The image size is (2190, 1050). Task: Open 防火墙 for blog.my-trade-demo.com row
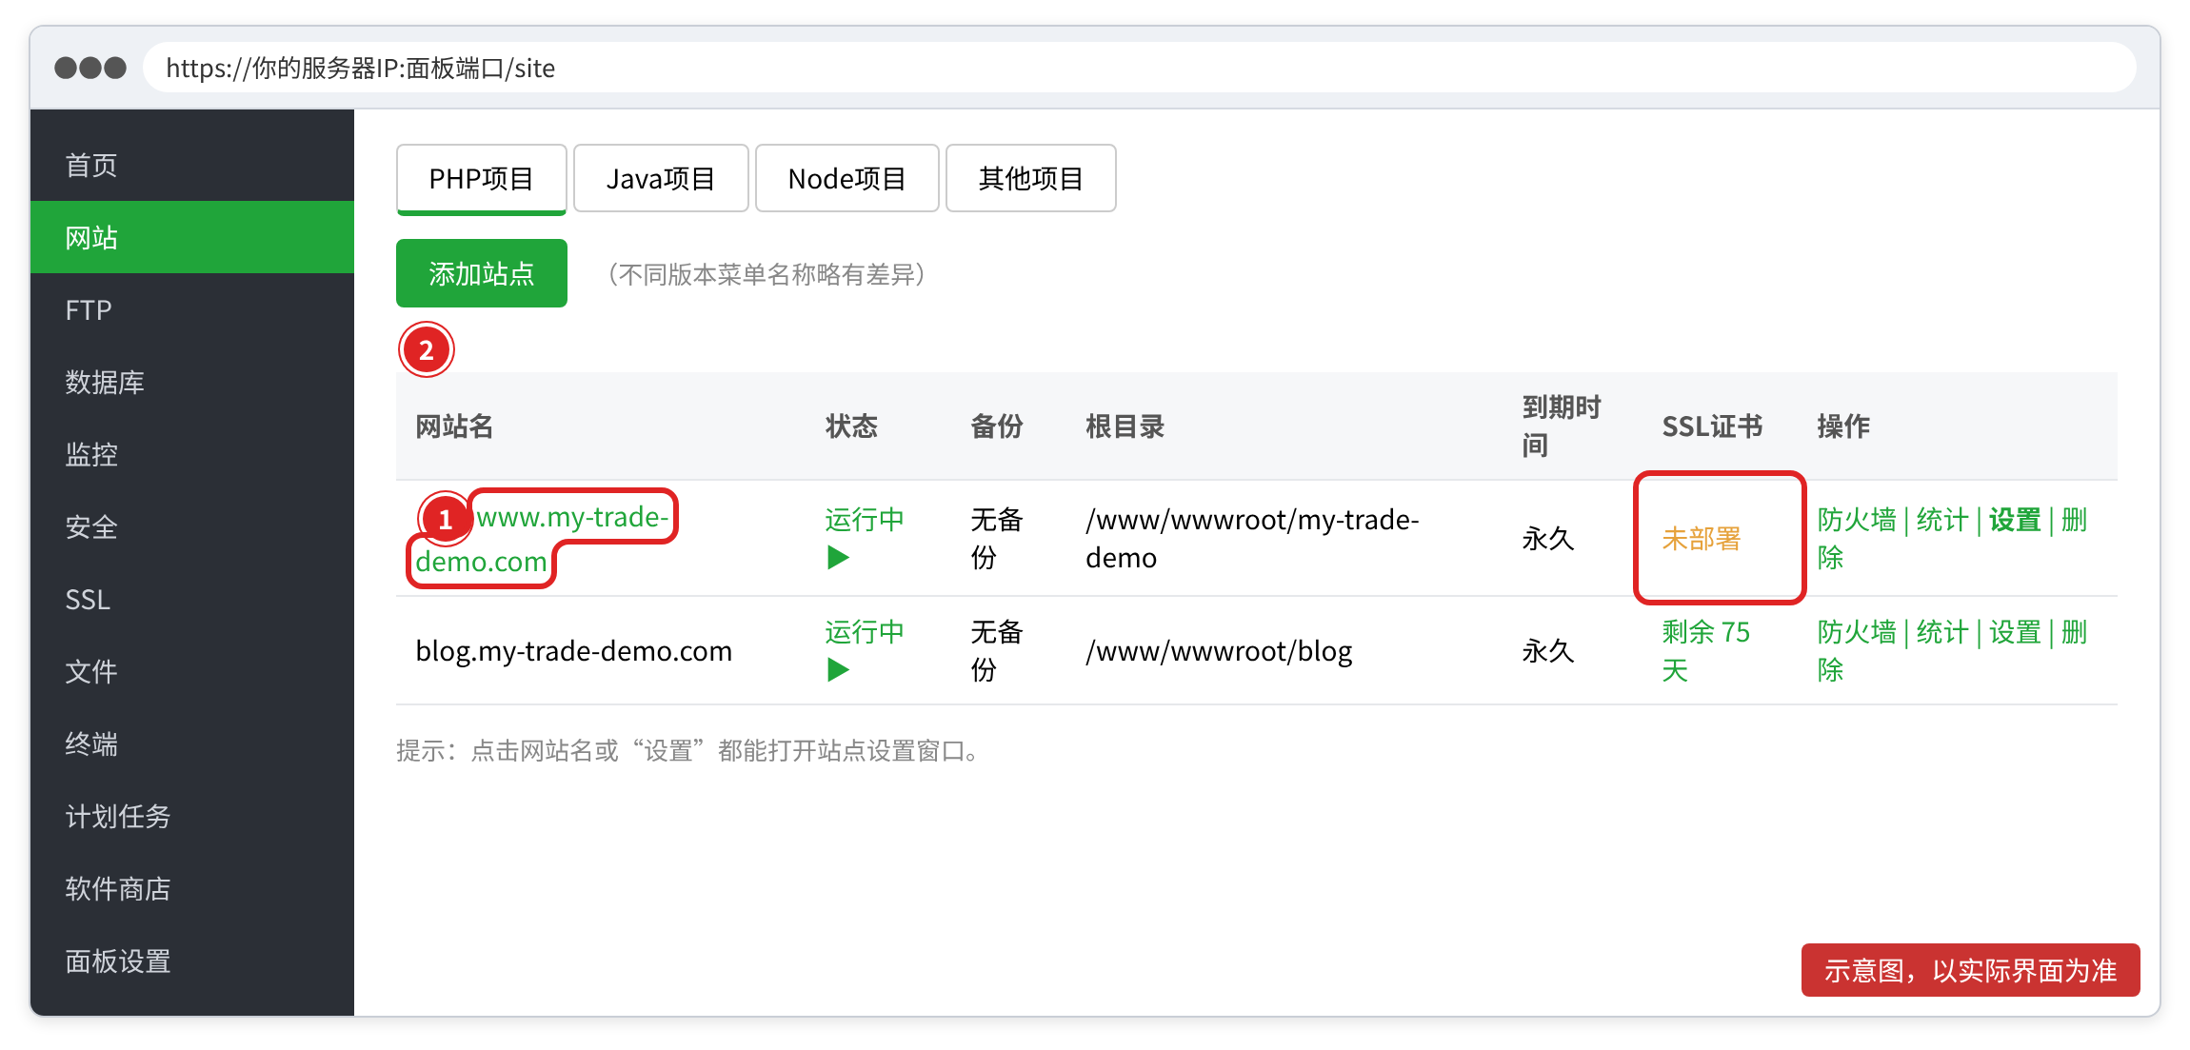(x=1857, y=632)
